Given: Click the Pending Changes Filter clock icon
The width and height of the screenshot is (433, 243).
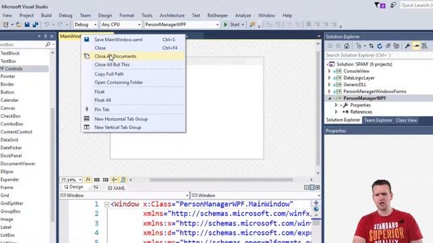Looking at the screenshot, I should pos(359,46).
